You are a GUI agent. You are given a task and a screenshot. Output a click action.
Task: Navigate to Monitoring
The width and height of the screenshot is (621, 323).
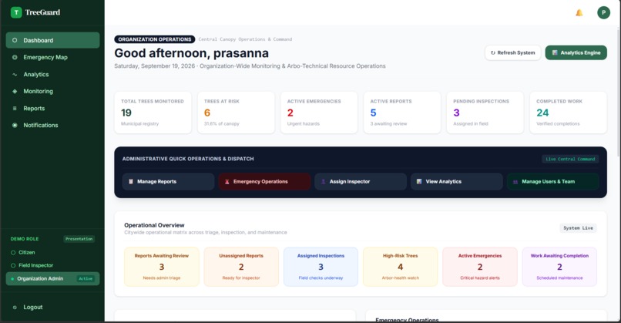[52, 91]
